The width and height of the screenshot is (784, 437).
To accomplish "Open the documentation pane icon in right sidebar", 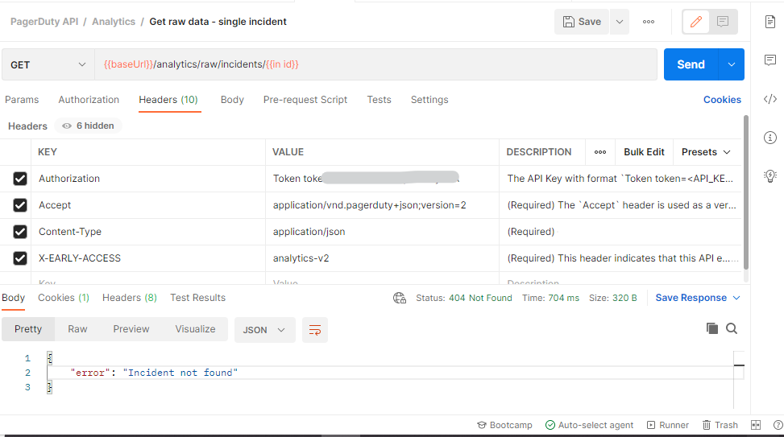I will coord(770,22).
